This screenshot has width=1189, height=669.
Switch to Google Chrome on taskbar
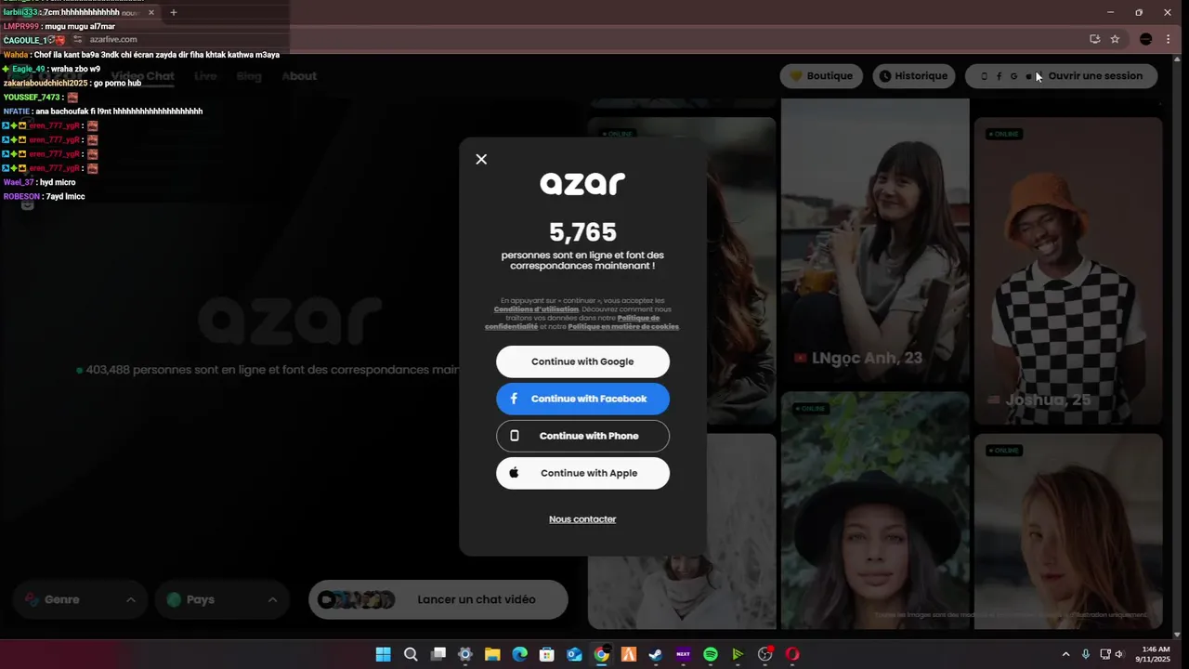(x=602, y=654)
